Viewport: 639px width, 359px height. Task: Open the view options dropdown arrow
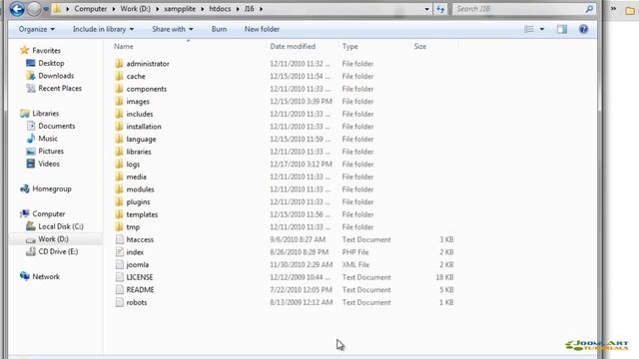click(542, 29)
